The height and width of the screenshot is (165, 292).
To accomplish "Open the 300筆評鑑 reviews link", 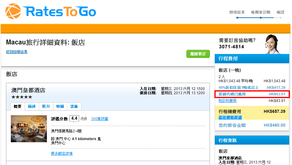I will pos(100,119).
